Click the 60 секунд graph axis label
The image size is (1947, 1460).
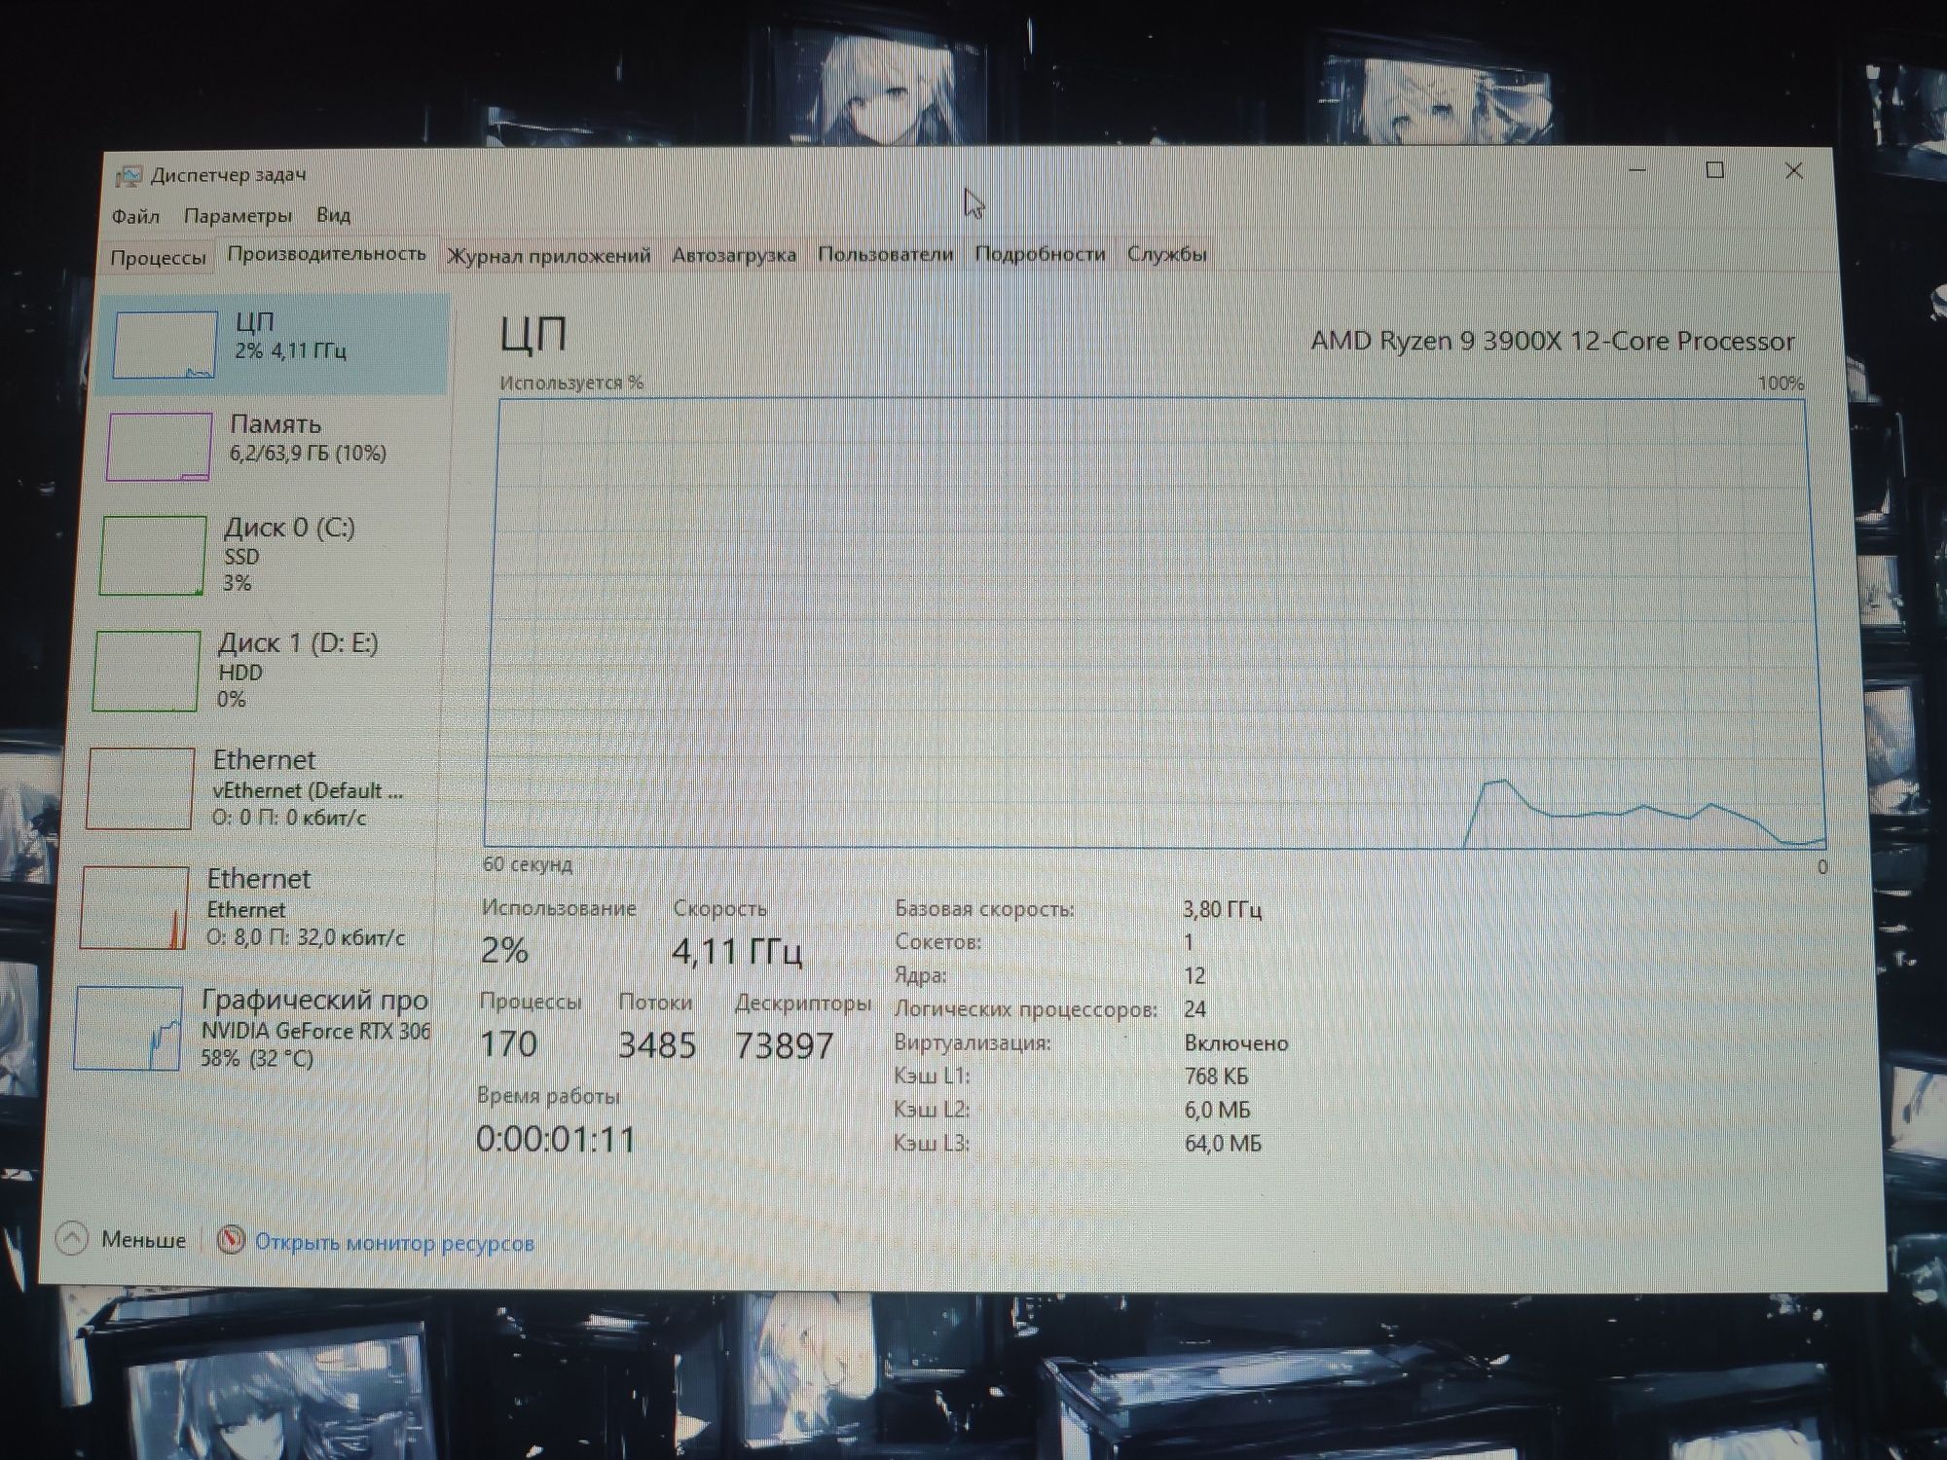[x=528, y=864]
